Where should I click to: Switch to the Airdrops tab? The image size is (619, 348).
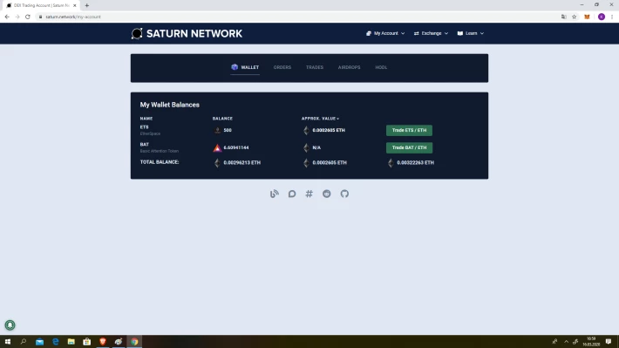(x=349, y=67)
